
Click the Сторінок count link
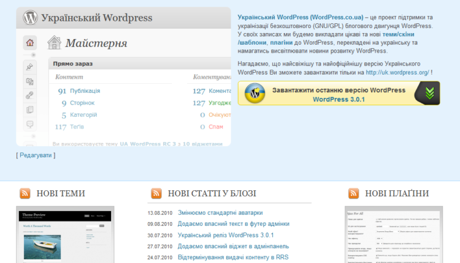coord(82,103)
